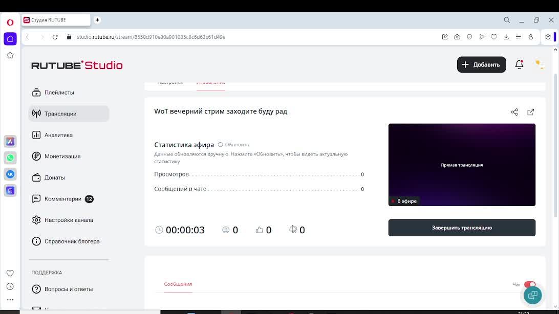Open the channel avatar menu
The image size is (559, 314).
coord(539,64)
